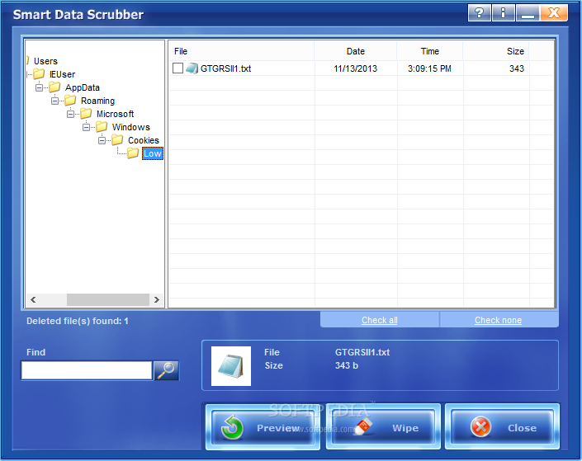The height and width of the screenshot is (461, 582).
Task: Sort by Date column header
Action: click(356, 51)
